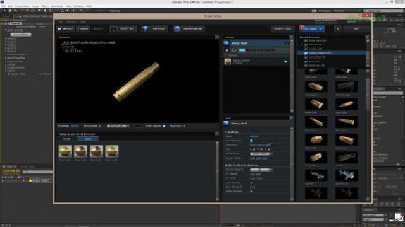This screenshot has height=227, width=405.
Task: Open the blue dropdown button with red icon
Action: 312,29
